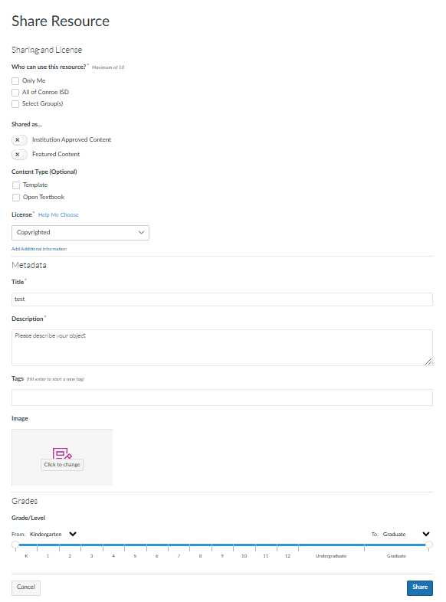Viewport: 446px width, 602px height.
Task: Toggle Institution Approved Content switch
Action: coord(19,140)
